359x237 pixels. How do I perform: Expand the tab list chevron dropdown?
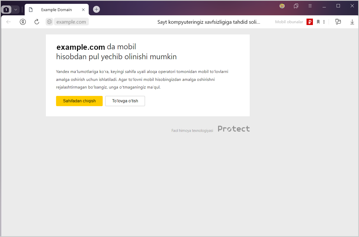16,10
